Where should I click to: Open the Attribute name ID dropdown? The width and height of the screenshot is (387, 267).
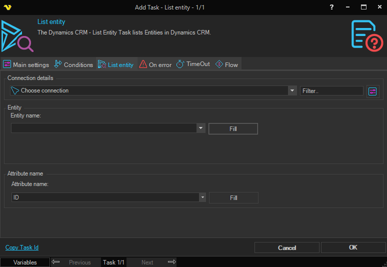pyautogui.click(x=202, y=197)
